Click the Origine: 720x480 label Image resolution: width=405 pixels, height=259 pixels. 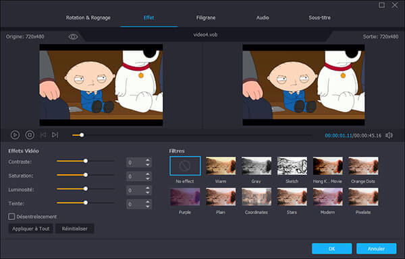[25, 36]
